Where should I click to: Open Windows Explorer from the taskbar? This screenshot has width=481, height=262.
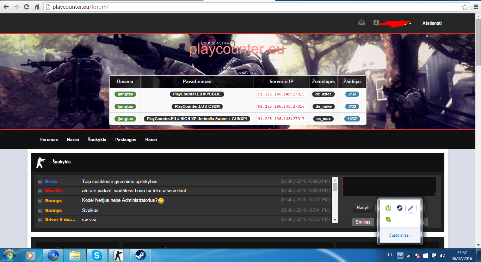pyautogui.click(x=75, y=255)
